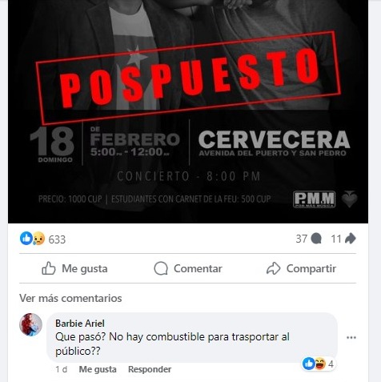
Task: Click the crying sad reaction emoji
Action: [38, 238]
